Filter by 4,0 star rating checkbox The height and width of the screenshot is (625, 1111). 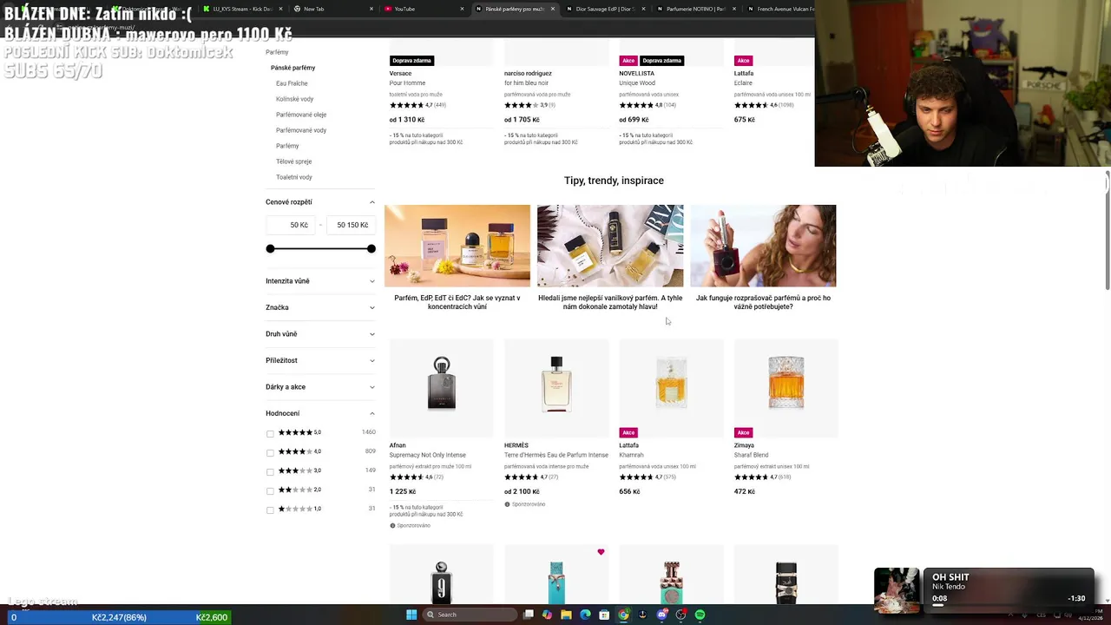(270, 453)
